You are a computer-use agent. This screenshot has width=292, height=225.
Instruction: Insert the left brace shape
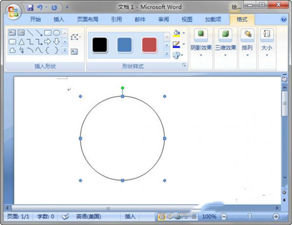(x=47, y=50)
